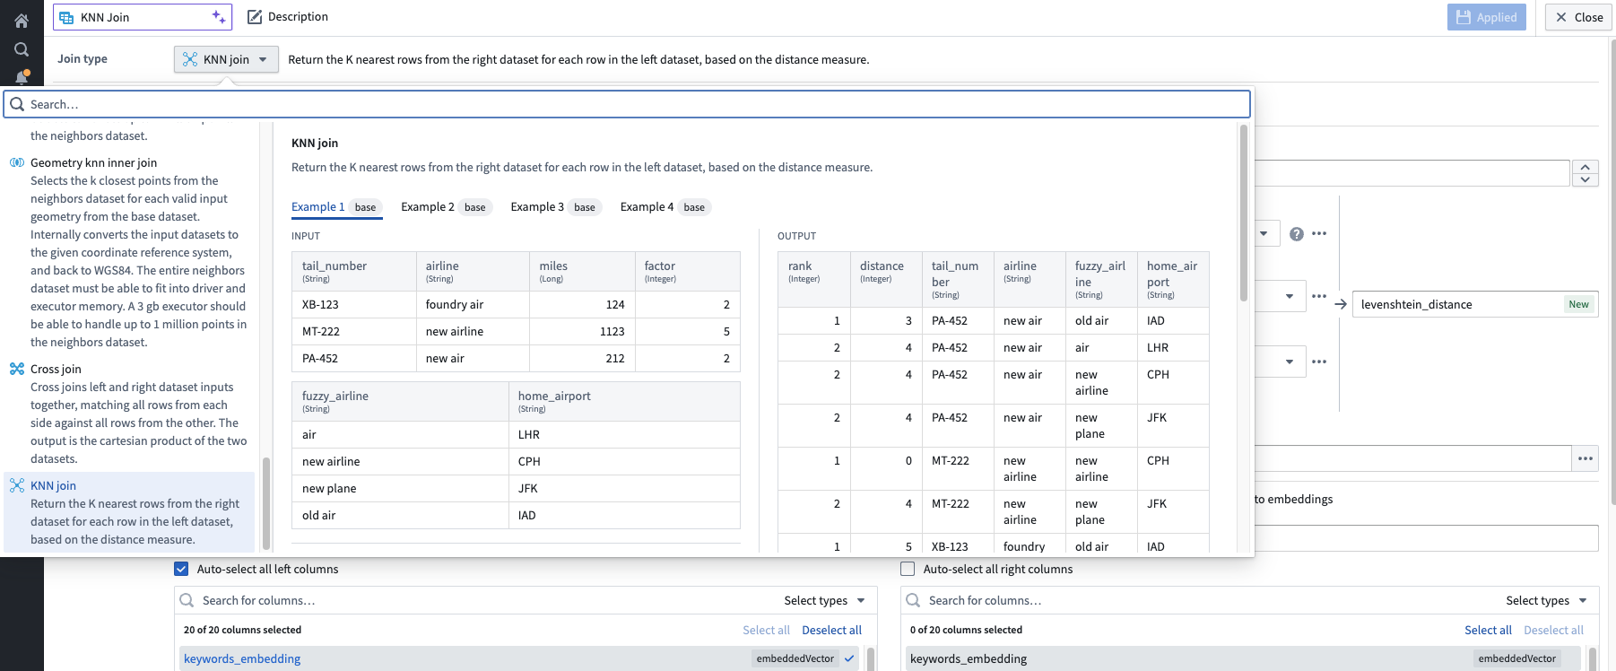Click the Applied button
The width and height of the screenshot is (1616, 671).
coord(1486,17)
